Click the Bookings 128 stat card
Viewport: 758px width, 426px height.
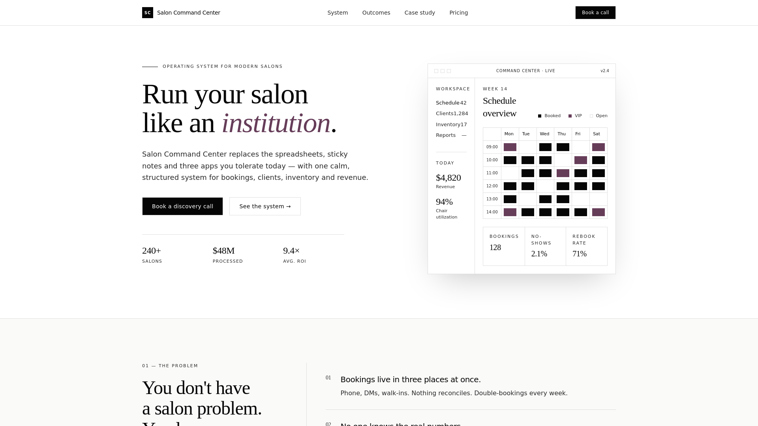tap(504, 246)
